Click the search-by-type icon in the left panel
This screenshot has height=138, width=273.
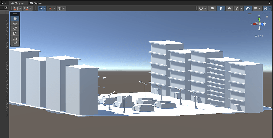(x=6, y=7)
